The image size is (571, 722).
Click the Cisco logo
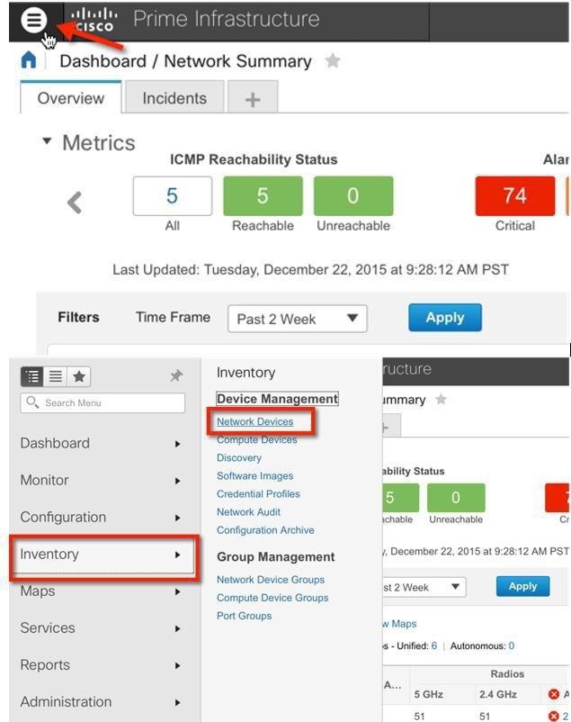click(94, 21)
